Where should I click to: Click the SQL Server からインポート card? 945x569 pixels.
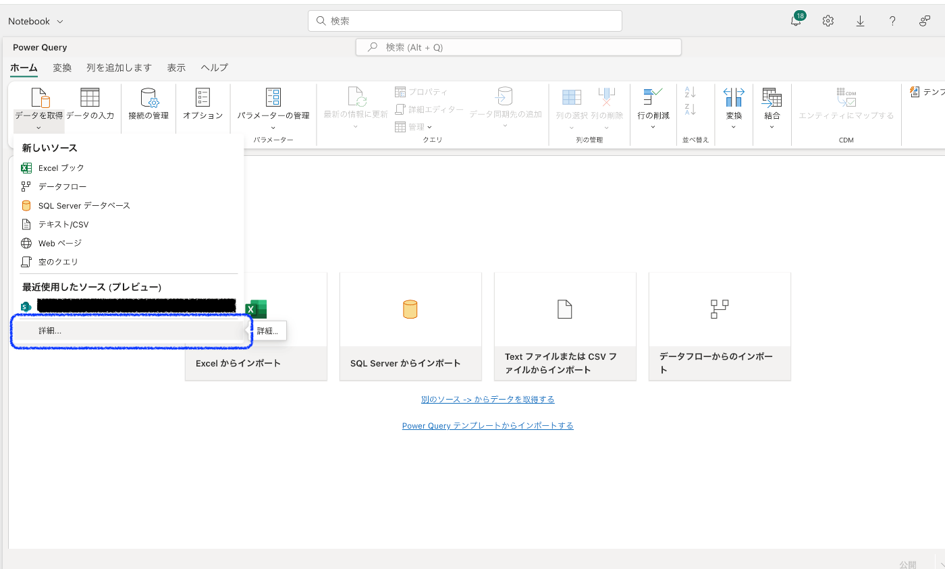pyautogui.click(x=410, y=327)
